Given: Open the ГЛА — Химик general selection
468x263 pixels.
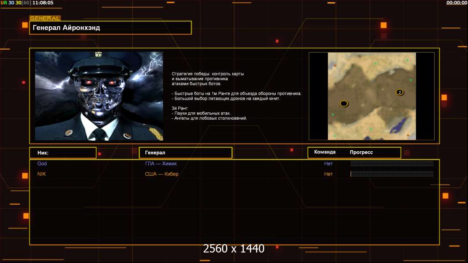Looking at the screenshot, I should coord(161,163).
